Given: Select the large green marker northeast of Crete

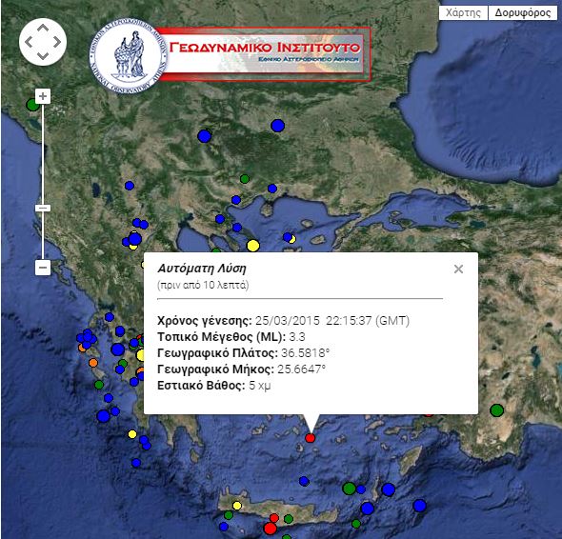Looking at the screenshot, I should click(349, 489).
